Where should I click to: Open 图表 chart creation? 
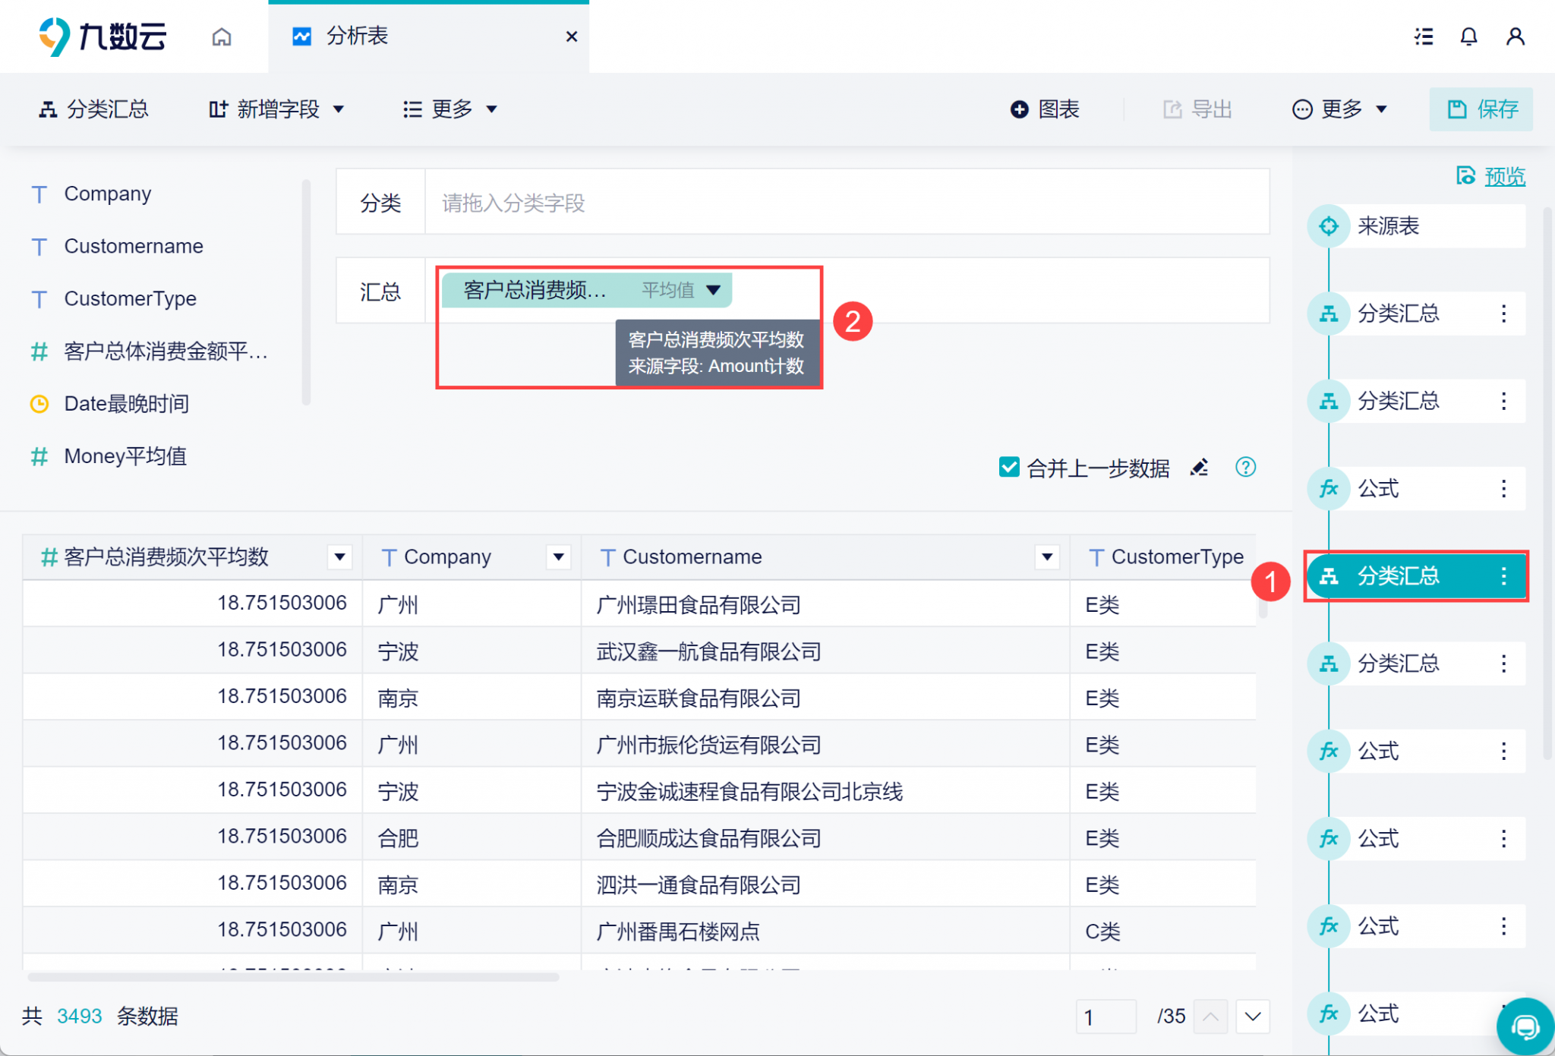pyautogui.click(x=1046, y=109)
